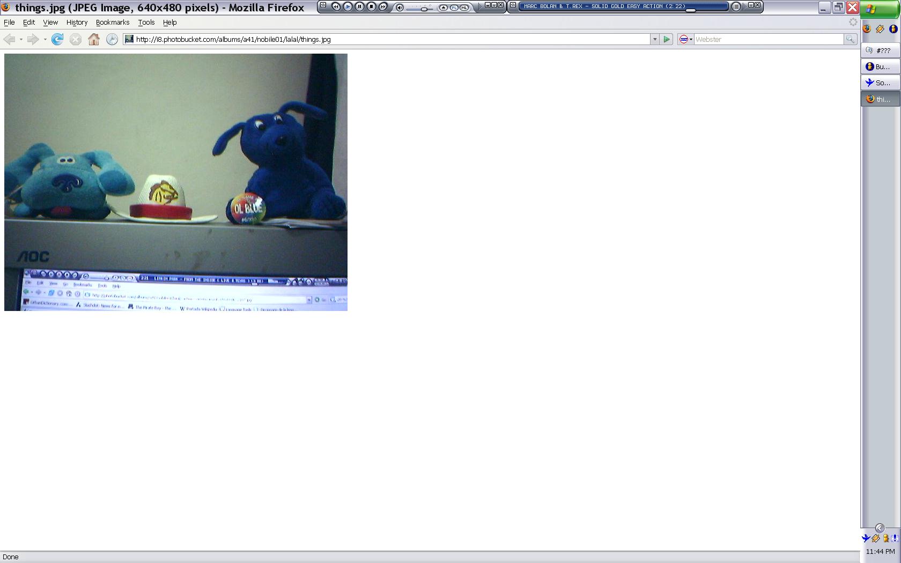
Task: Click the blue bird tray icon
Action: click(866, 538)
